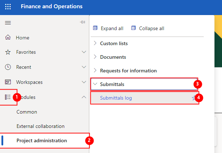Viewport: 222px width, 153px height.
Task: Go to Home in navigation pane
Action: (23, 38)
